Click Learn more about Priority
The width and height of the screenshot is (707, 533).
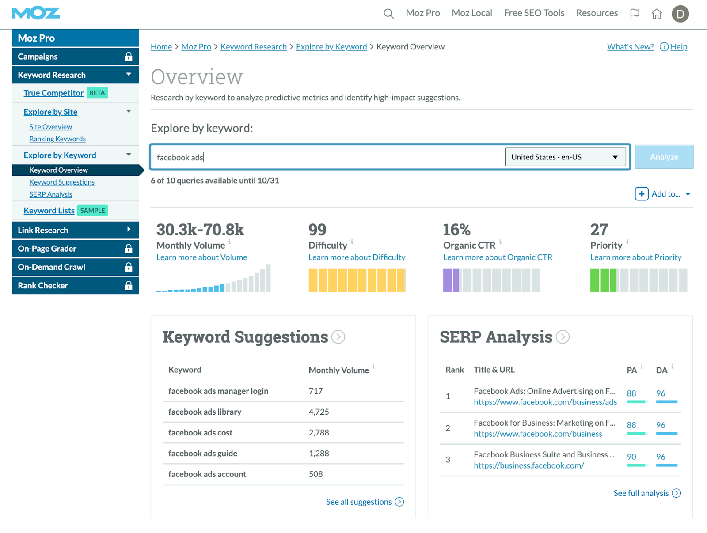[636, 257]
